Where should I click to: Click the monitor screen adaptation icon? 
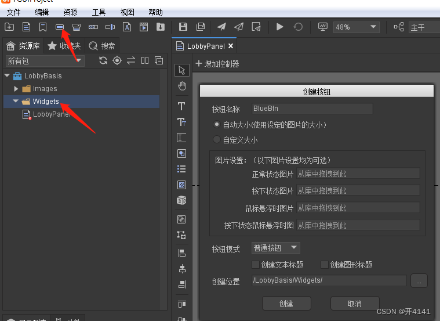tap(323, 27)
